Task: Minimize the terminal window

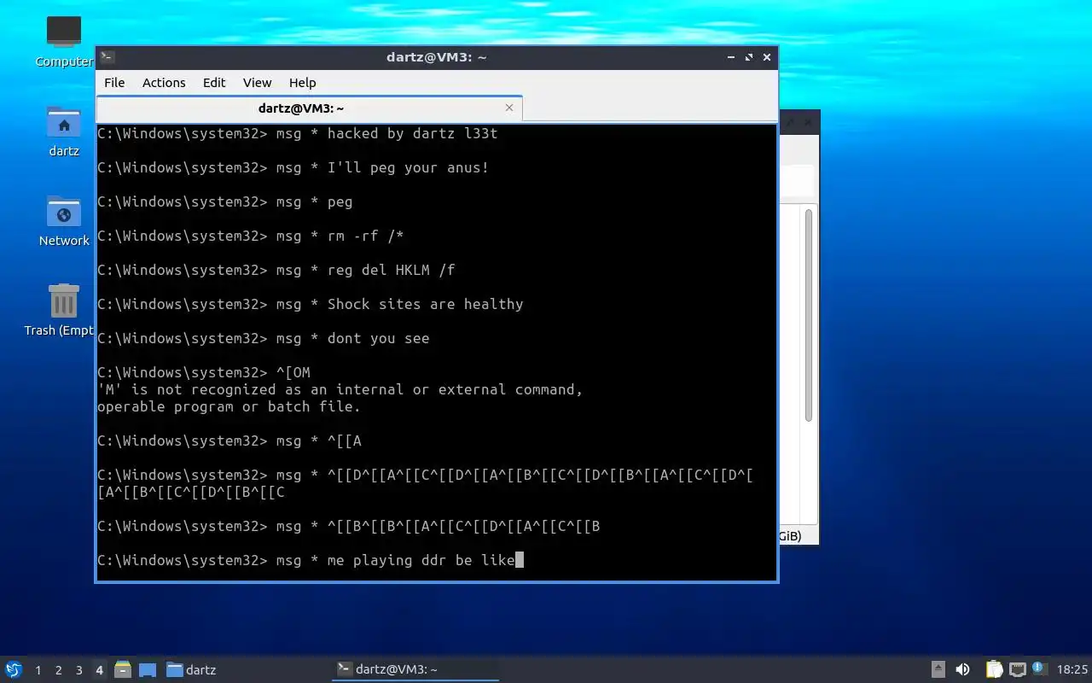Action: point(730,57)
